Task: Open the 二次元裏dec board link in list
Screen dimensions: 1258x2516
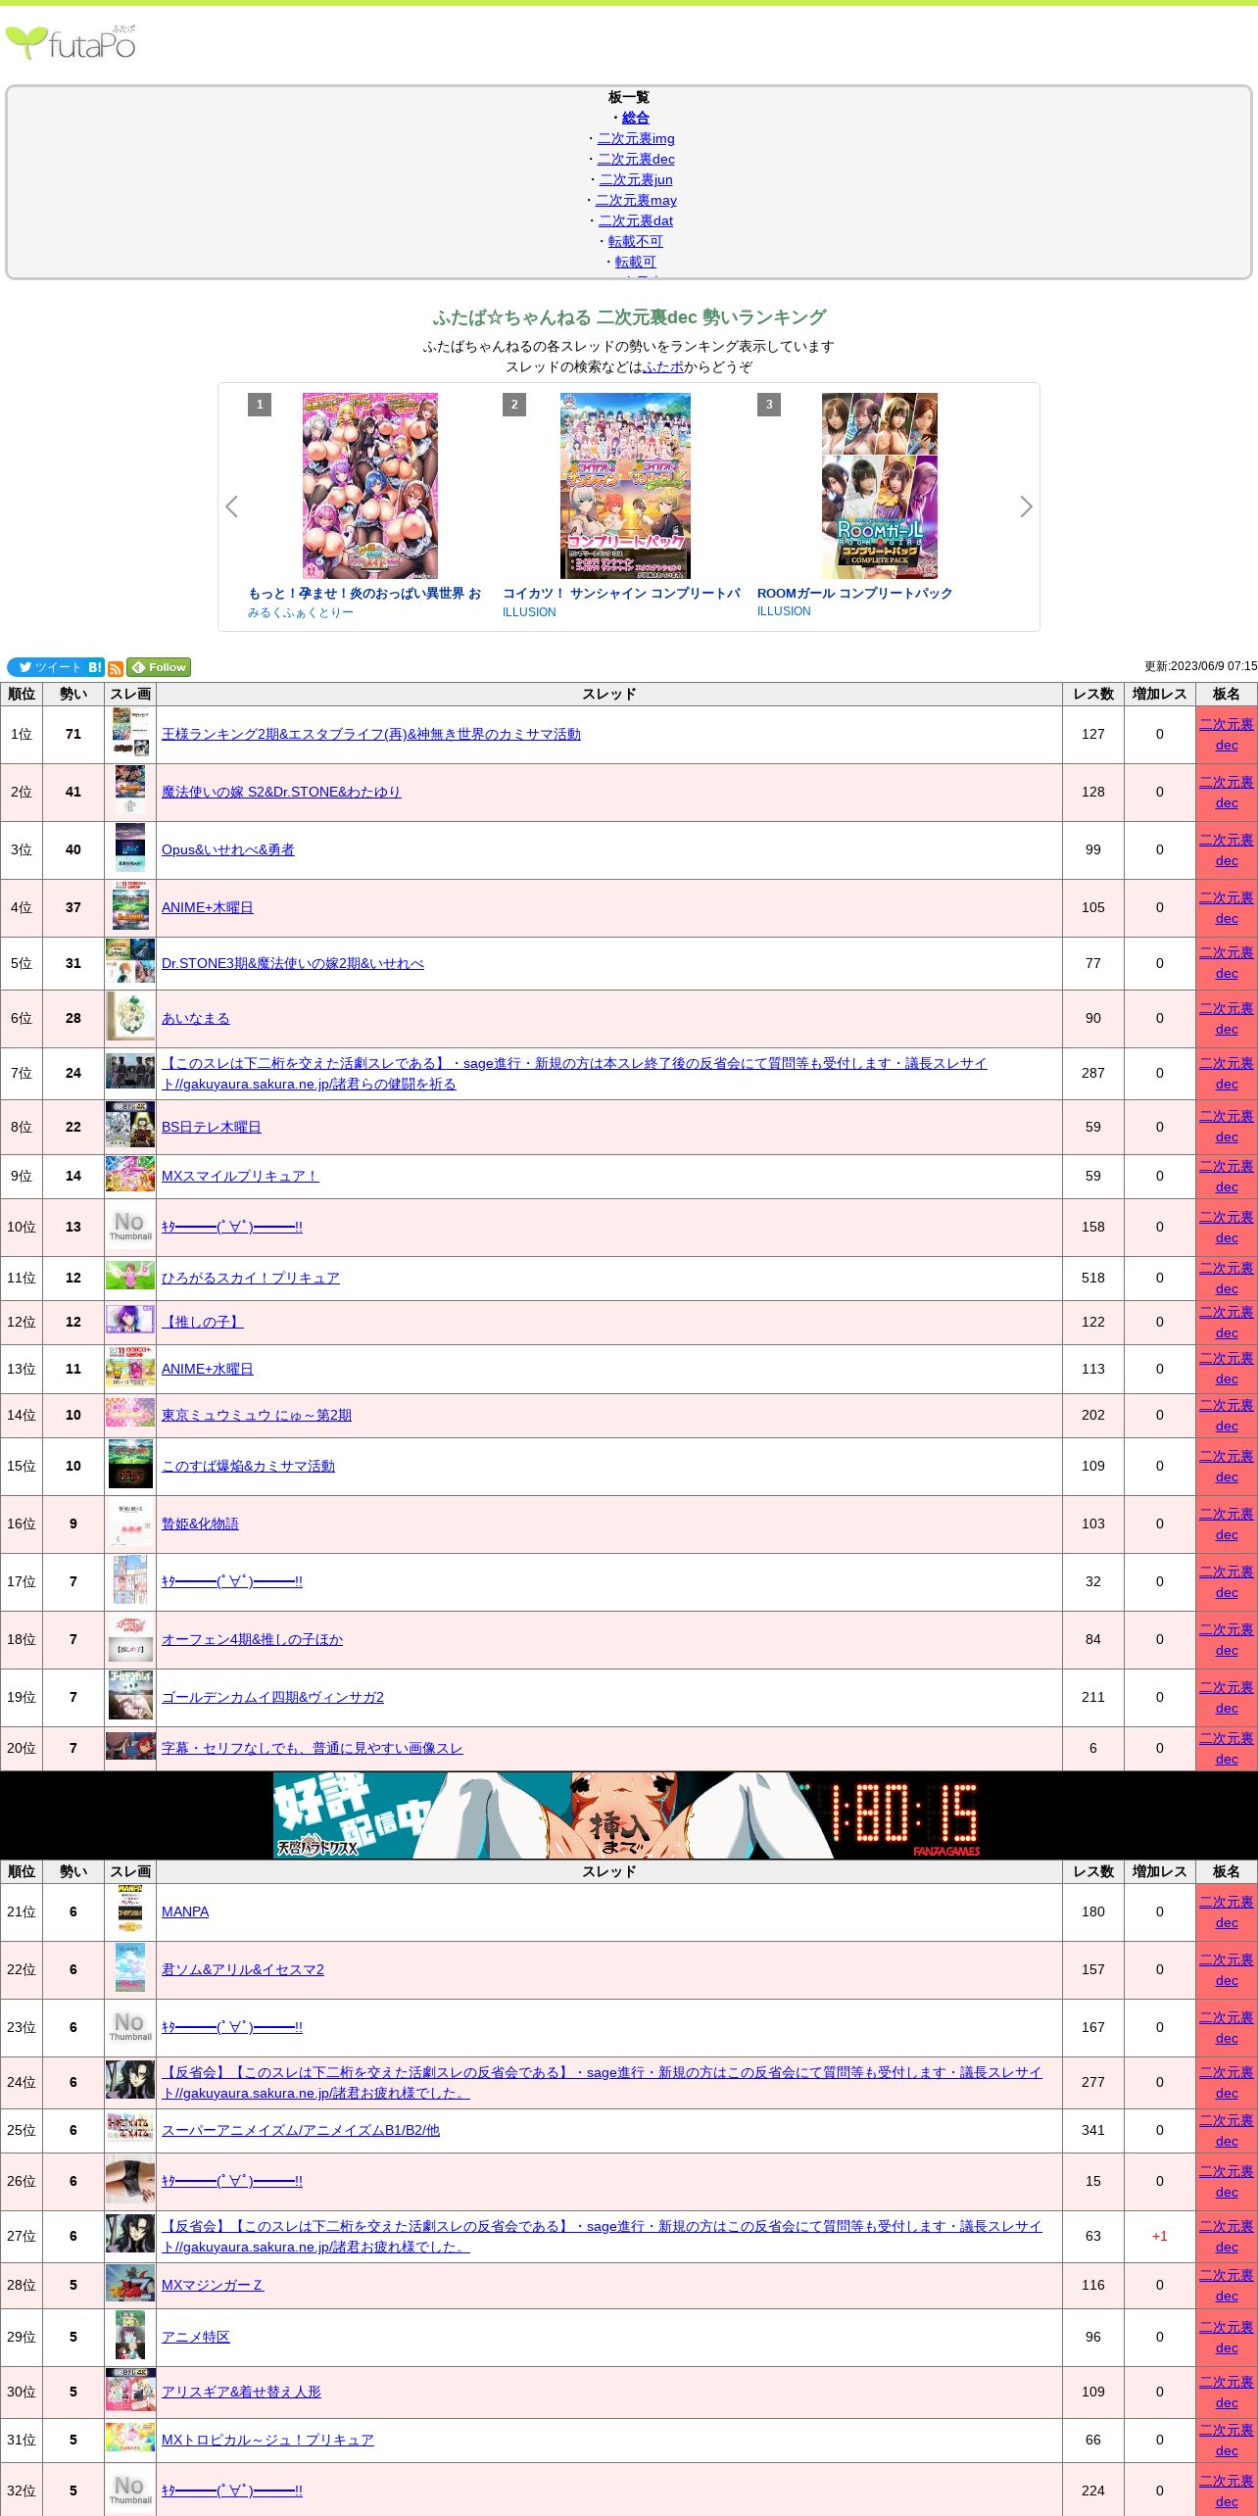Action: [x=636, y=159]
